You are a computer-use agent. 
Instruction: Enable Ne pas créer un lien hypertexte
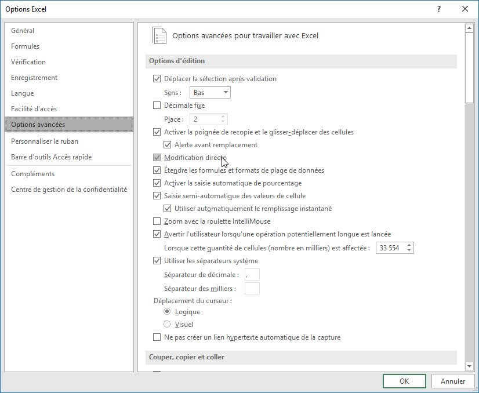[157, 337]
